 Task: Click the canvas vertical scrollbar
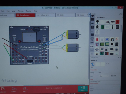click(x=89, y=50)
